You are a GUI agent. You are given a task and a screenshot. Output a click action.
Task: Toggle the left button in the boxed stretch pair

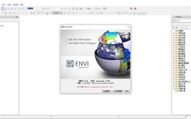coord(43,13)
